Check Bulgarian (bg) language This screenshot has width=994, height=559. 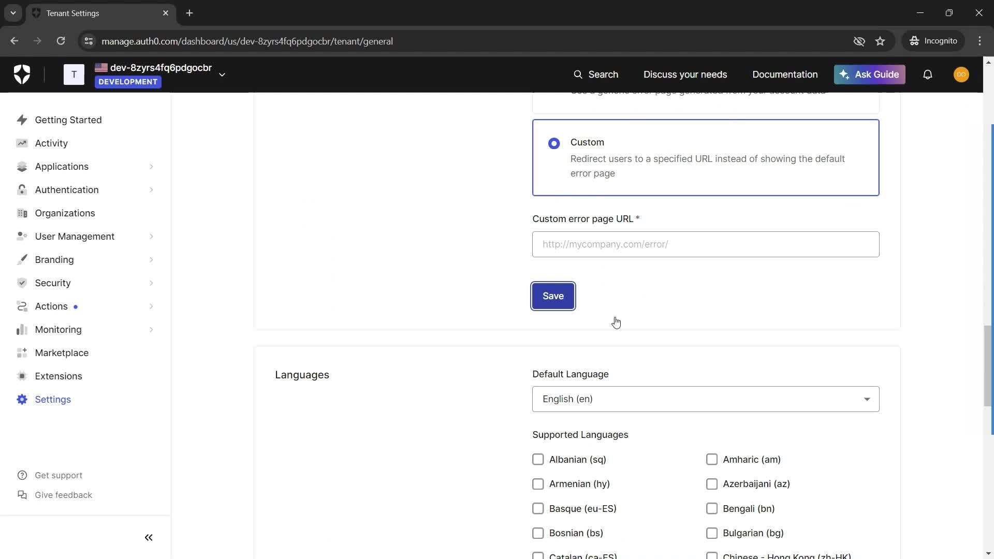pyautogui.click(x=712, y=533)
